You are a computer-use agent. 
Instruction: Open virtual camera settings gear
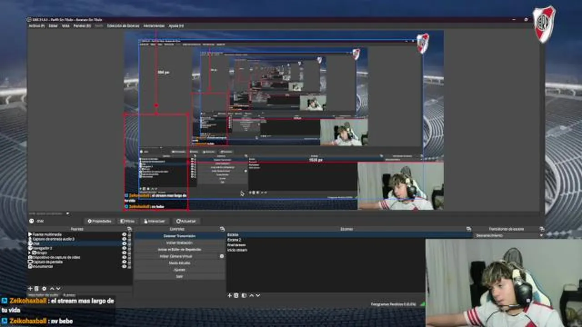(x=222, y=256)
